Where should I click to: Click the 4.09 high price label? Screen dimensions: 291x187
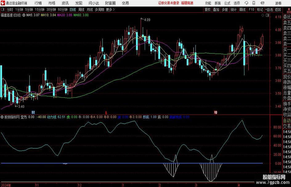click(x=147, y=20)
